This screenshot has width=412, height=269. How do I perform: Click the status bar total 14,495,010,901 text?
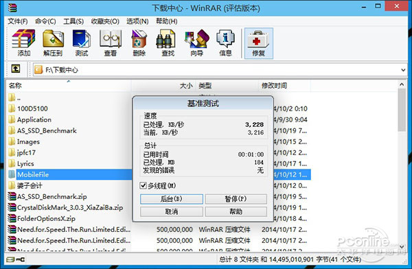tap(291, 259)
